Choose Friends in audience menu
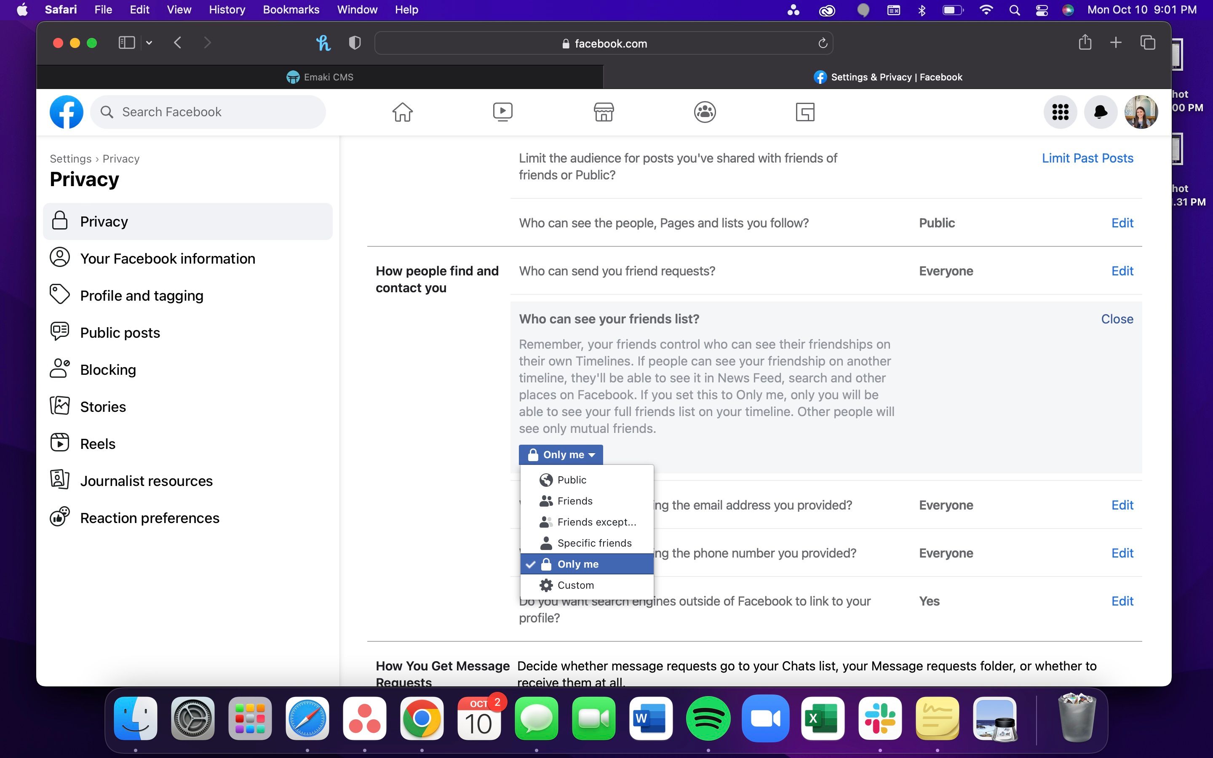Image resolution: width=1213 pixels, height=758 pixels. [x=574, y=501]
